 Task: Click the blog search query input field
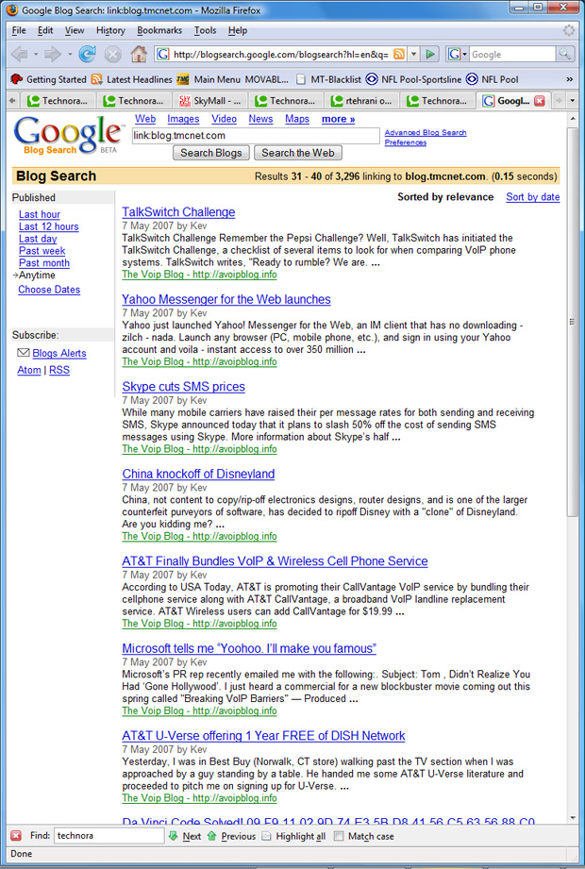(x=255, y=136)
